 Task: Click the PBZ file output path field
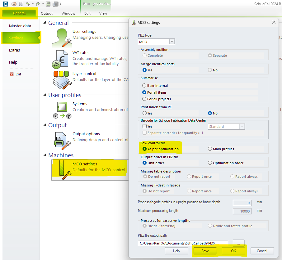click(183, 243)
